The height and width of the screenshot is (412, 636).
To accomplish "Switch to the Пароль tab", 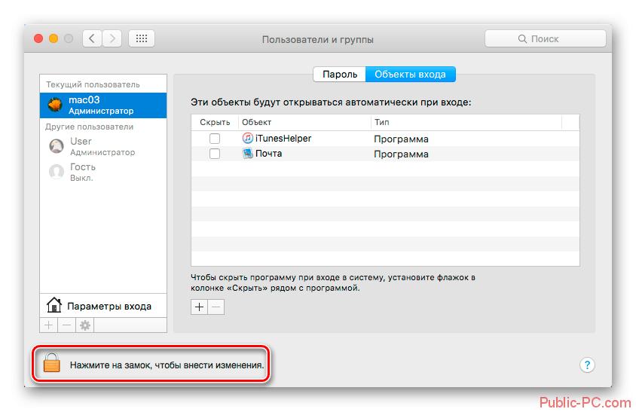I will point(339,75).
